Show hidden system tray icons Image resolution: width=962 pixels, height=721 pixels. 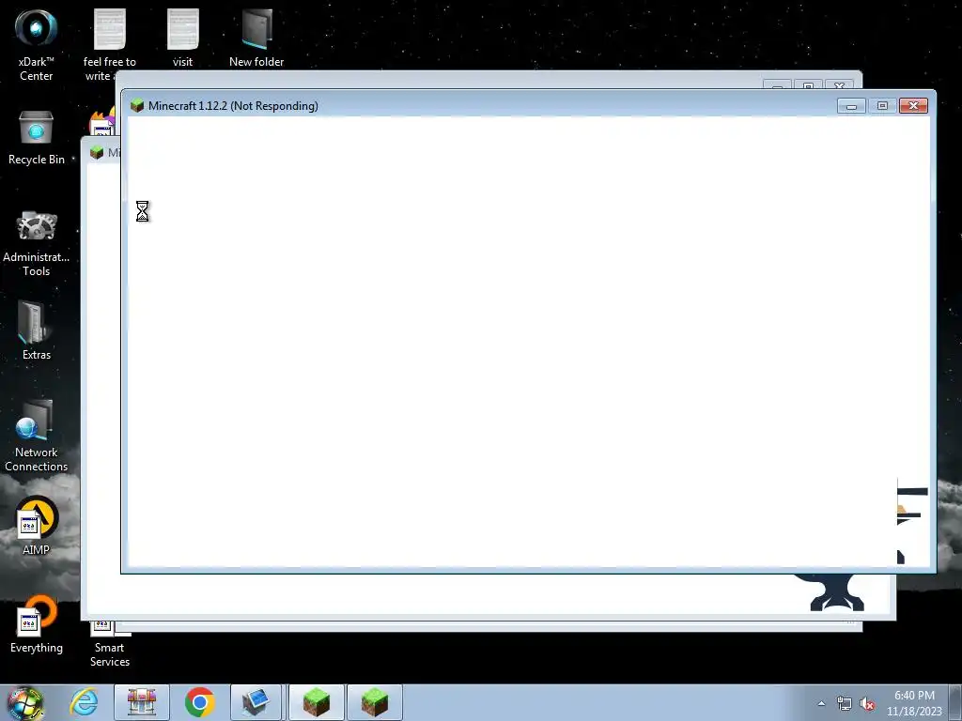coord(821,703)
